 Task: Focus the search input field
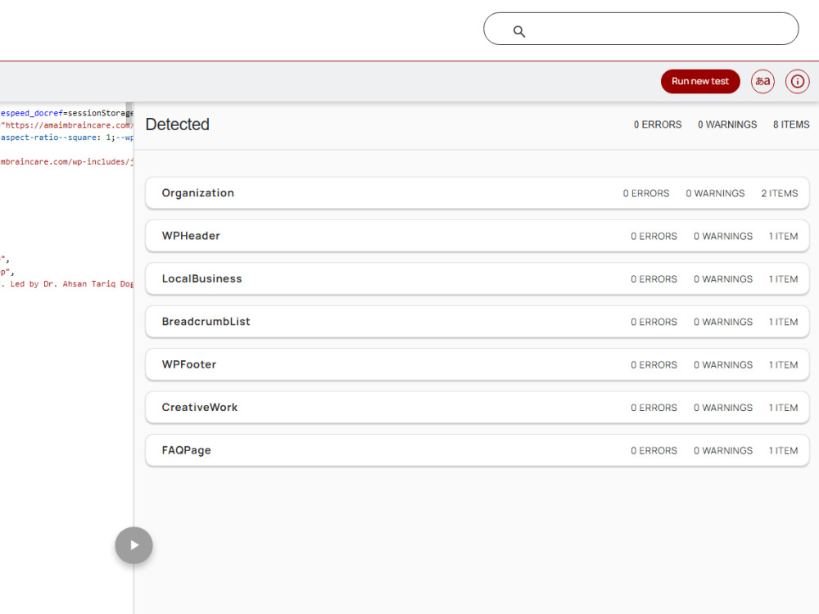pyautogui.click(x=641, y=29)
